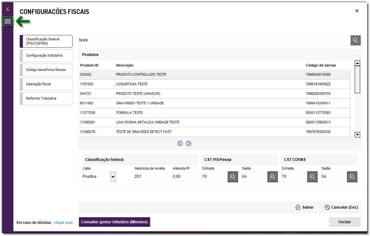The width and height of the screenshot is (370, 236).
Task: Click the Natureza da receita input field
Action: 151,177
